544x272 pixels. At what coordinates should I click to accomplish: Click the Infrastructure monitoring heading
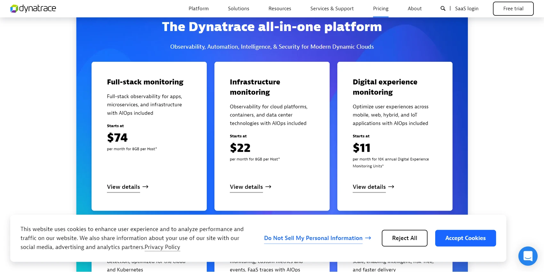pos(255,87)
